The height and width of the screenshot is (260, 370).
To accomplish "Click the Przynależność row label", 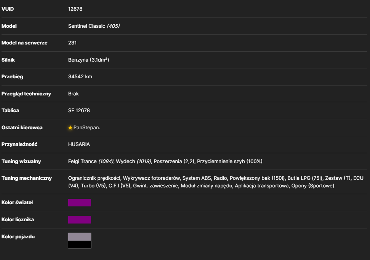I will tap(19, 144).
